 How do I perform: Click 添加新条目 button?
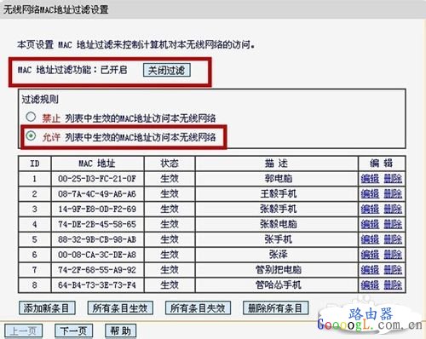[47, 308]
